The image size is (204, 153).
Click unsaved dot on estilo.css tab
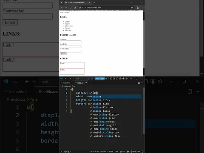click(86, 83)
